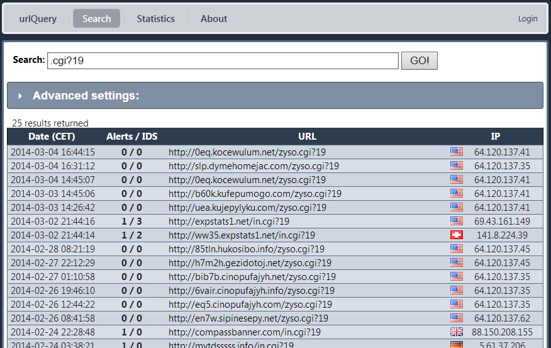Sort by the Date (CET) column header

coord(52,136)
